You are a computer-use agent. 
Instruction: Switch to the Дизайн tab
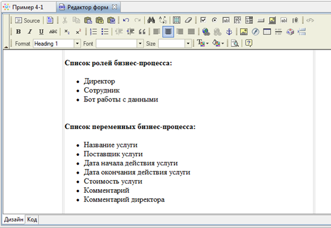click(x=14, y=220)
